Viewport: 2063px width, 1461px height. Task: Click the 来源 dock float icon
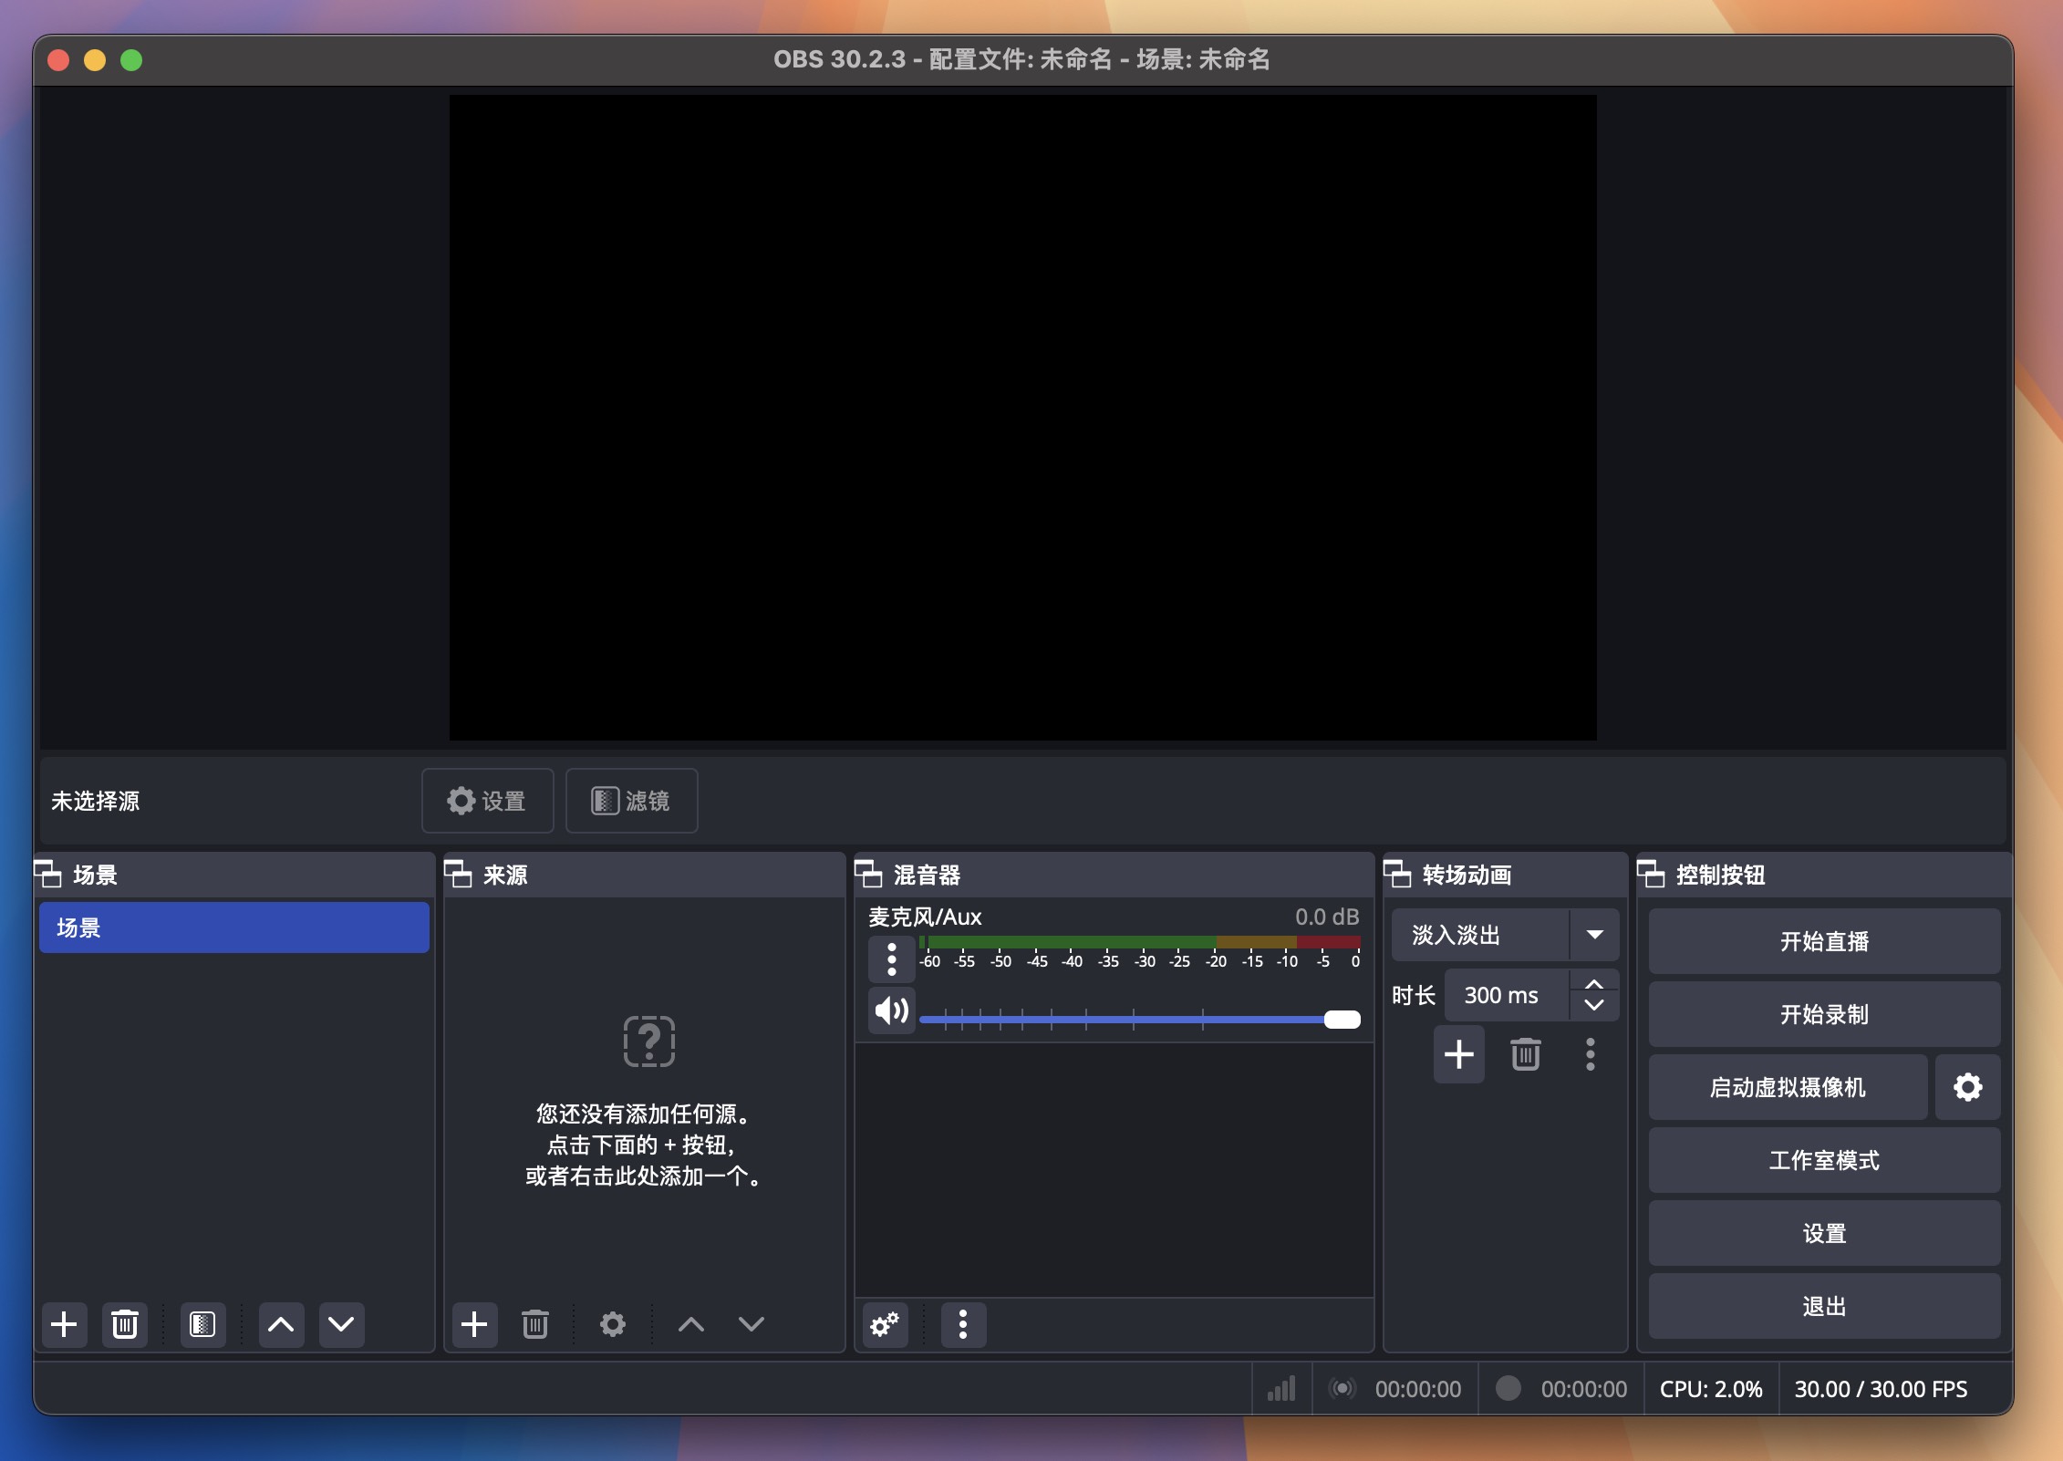pos(459,874)
